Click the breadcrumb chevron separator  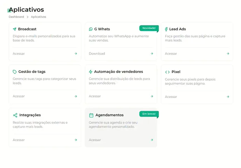28,17
